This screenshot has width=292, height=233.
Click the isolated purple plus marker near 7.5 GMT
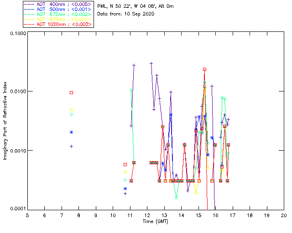71,147
